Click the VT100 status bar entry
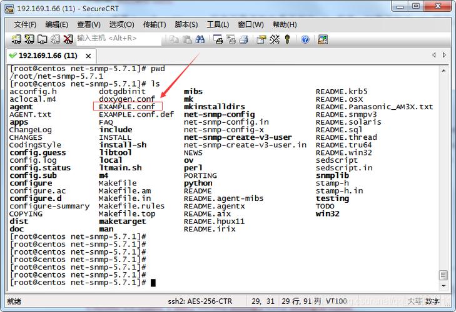The height and width of the screenshot is (312, 456). (337, 301)
